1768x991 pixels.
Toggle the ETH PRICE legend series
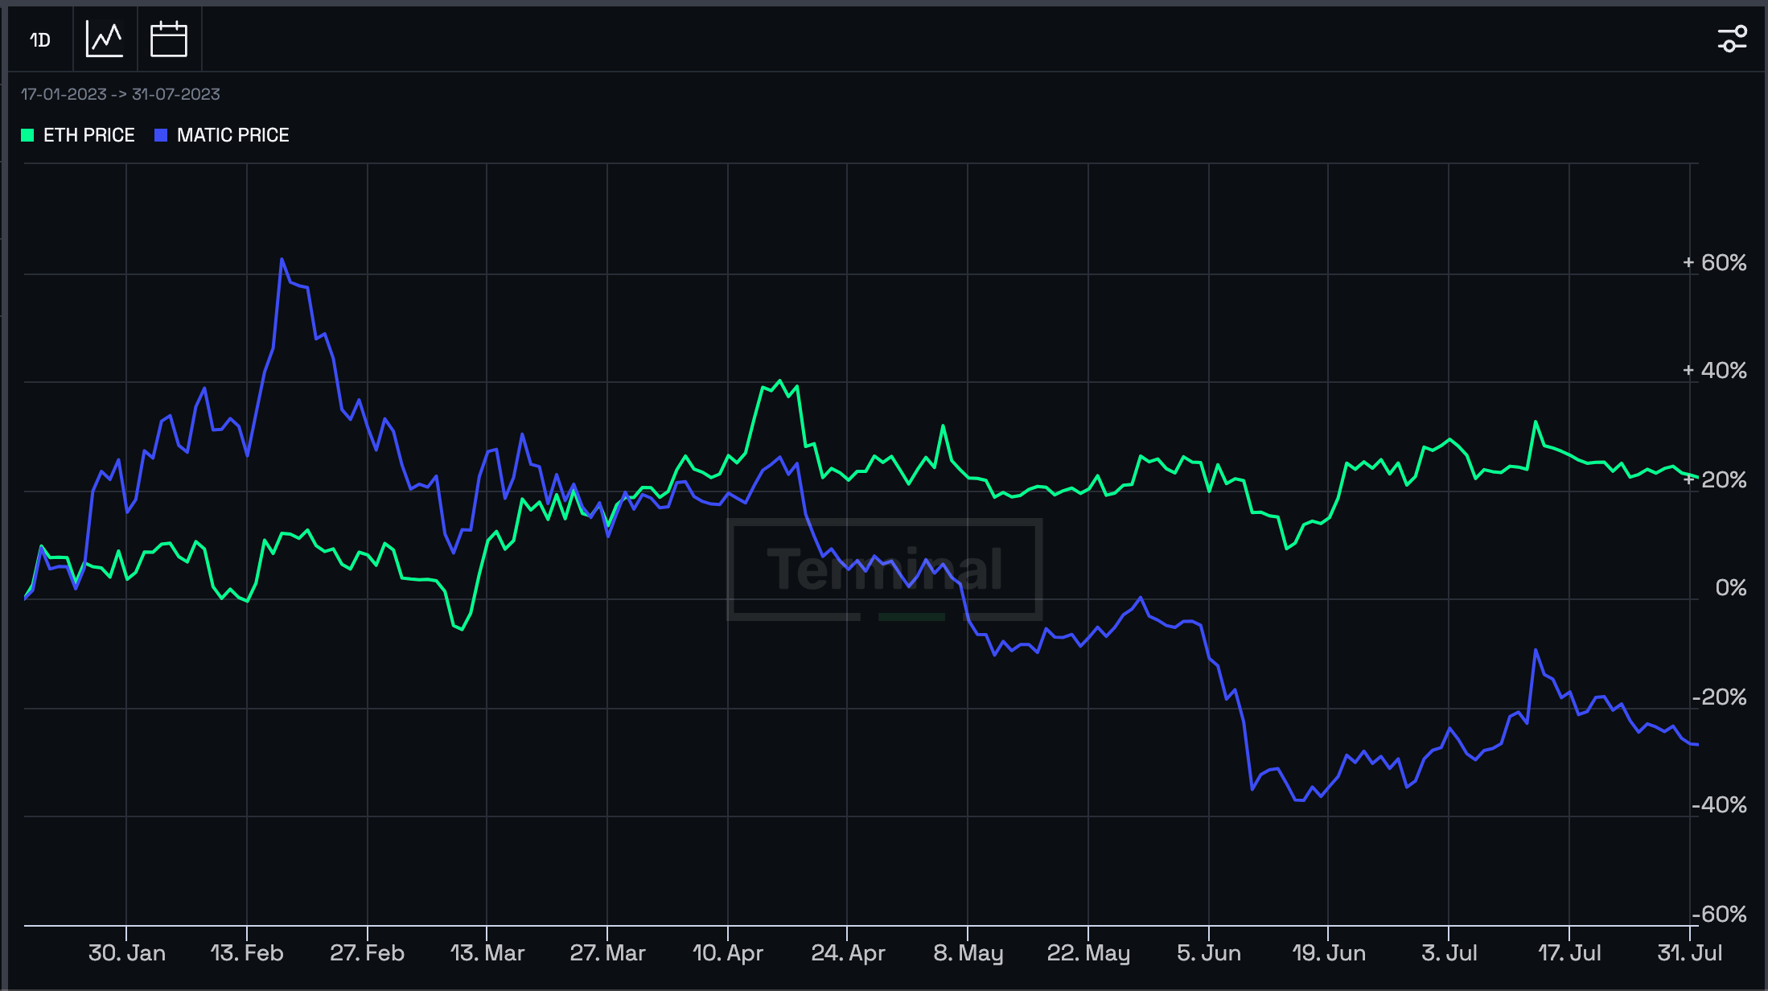(78, 135)
